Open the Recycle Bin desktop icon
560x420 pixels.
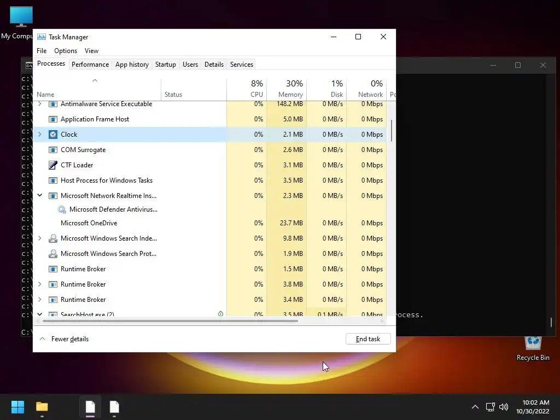point(533,348)
